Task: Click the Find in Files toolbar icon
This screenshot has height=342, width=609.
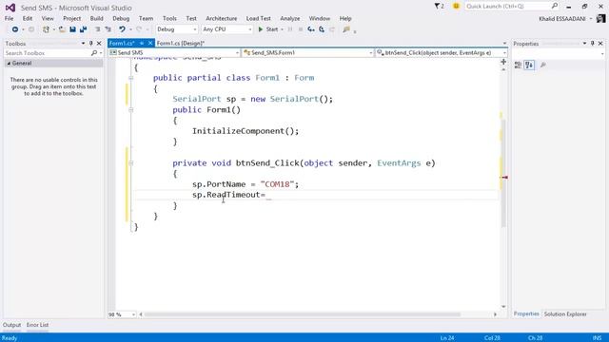Action: (x=346, y=29)
